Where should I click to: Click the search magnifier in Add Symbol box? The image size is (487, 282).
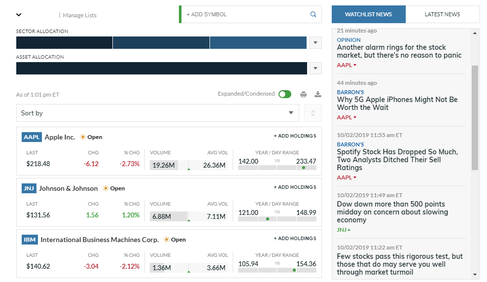point(313,15)
